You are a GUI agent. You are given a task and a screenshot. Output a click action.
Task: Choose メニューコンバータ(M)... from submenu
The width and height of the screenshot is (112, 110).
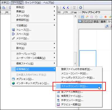point(79,74)
